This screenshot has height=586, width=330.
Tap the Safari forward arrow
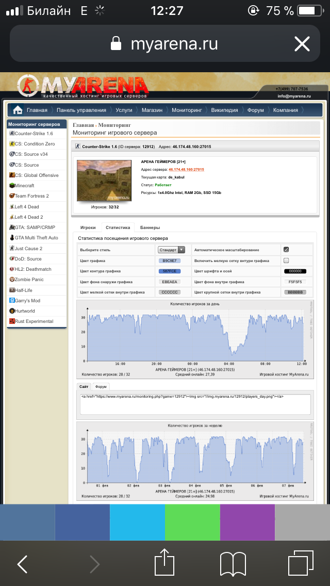[x=94, y=564]
